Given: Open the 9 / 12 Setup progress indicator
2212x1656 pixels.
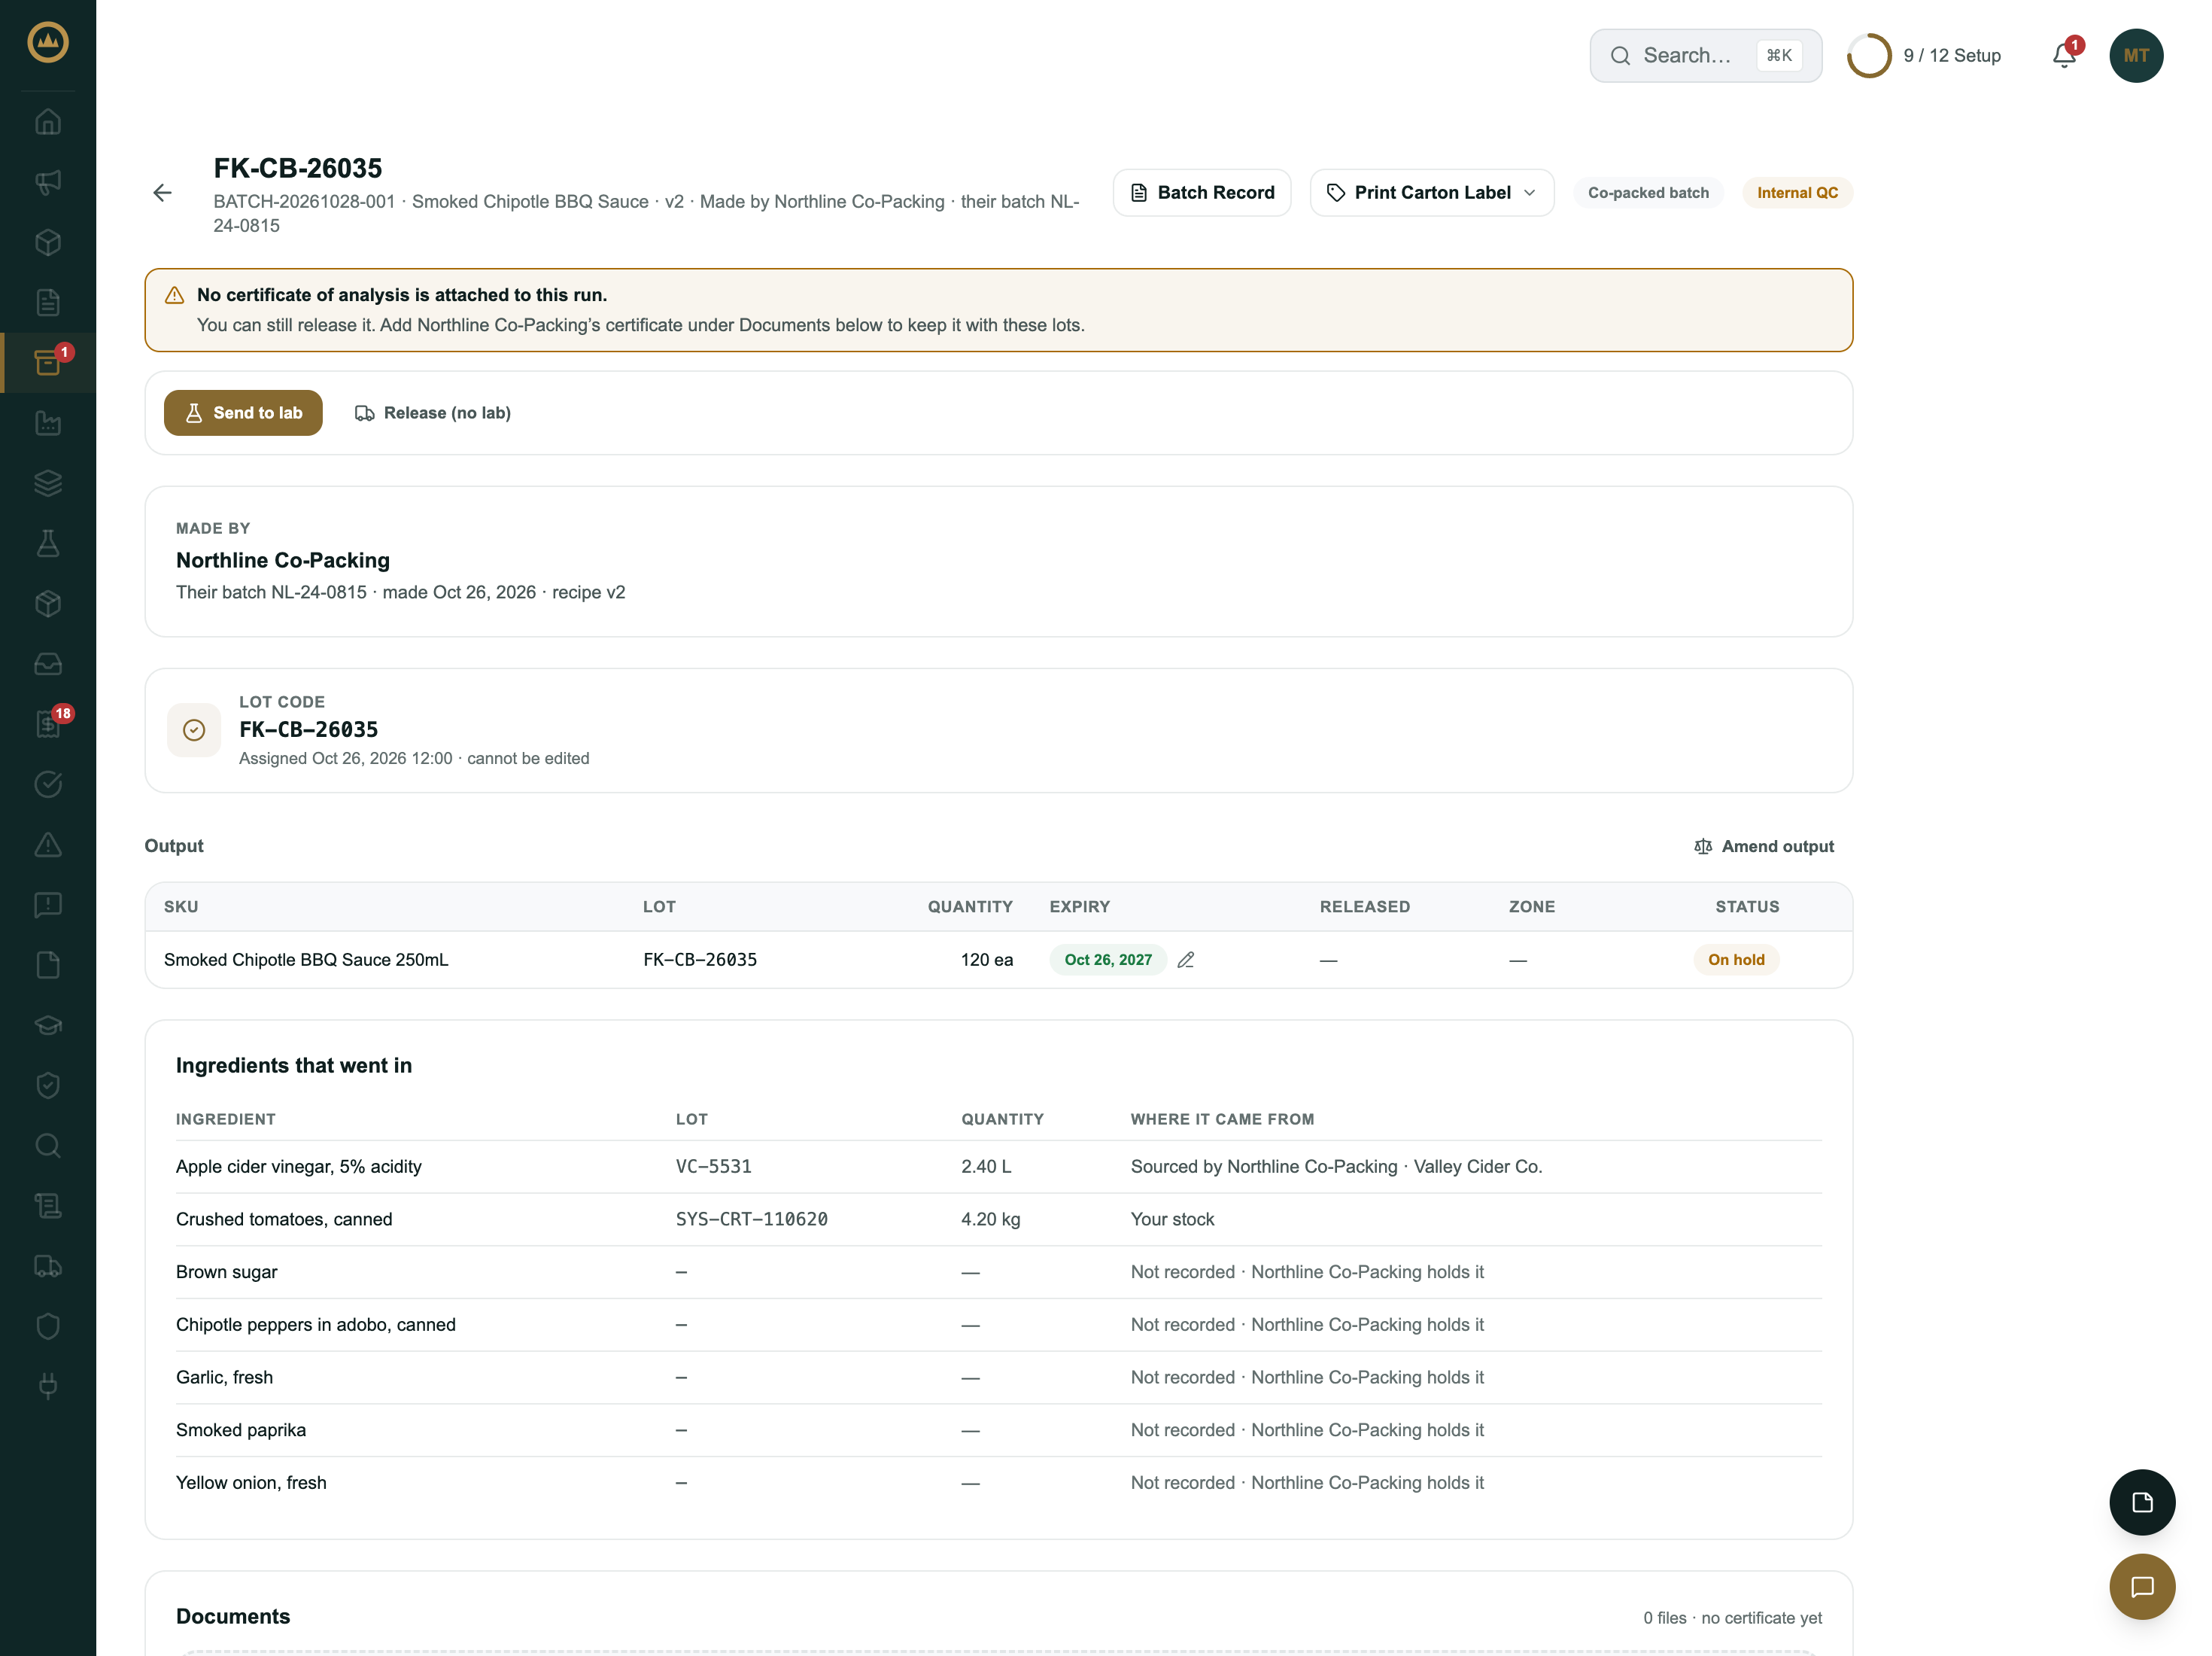Looking at the screenshot, I should 1924,55.
